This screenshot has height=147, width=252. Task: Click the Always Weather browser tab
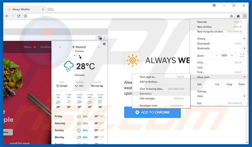click(x=26, y=9)
